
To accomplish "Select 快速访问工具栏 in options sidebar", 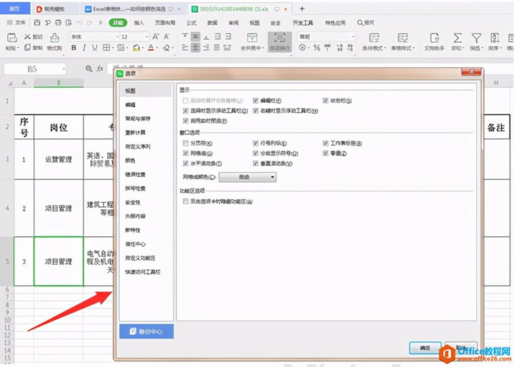I will pyautogui.click(x=143, y=272).
